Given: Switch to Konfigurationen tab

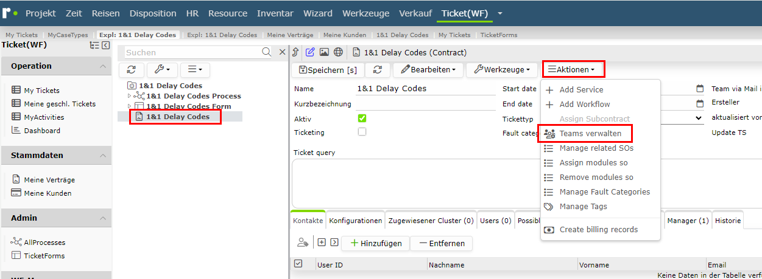Looking at the screenshot, I should 356,221.
